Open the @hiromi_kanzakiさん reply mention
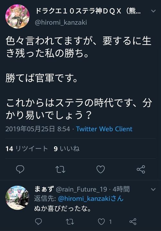 [90, 199]
